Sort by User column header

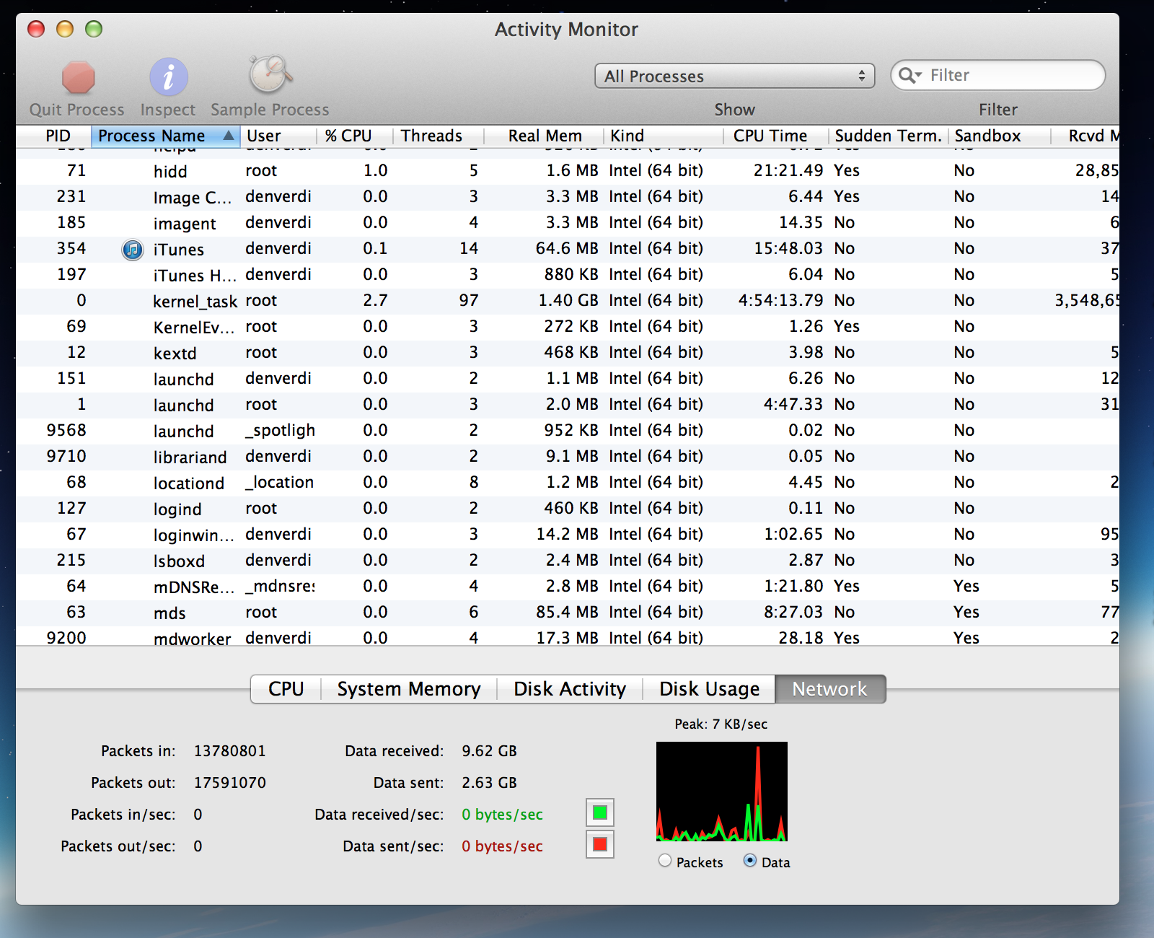[278, 136]
